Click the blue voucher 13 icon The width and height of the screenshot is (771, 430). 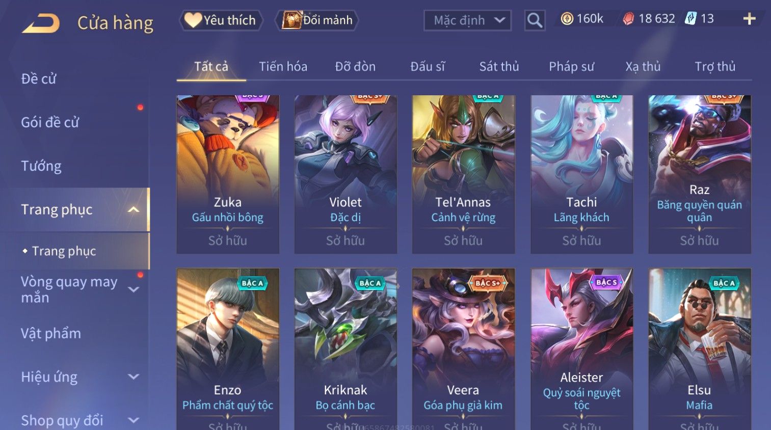pos(690,19)
